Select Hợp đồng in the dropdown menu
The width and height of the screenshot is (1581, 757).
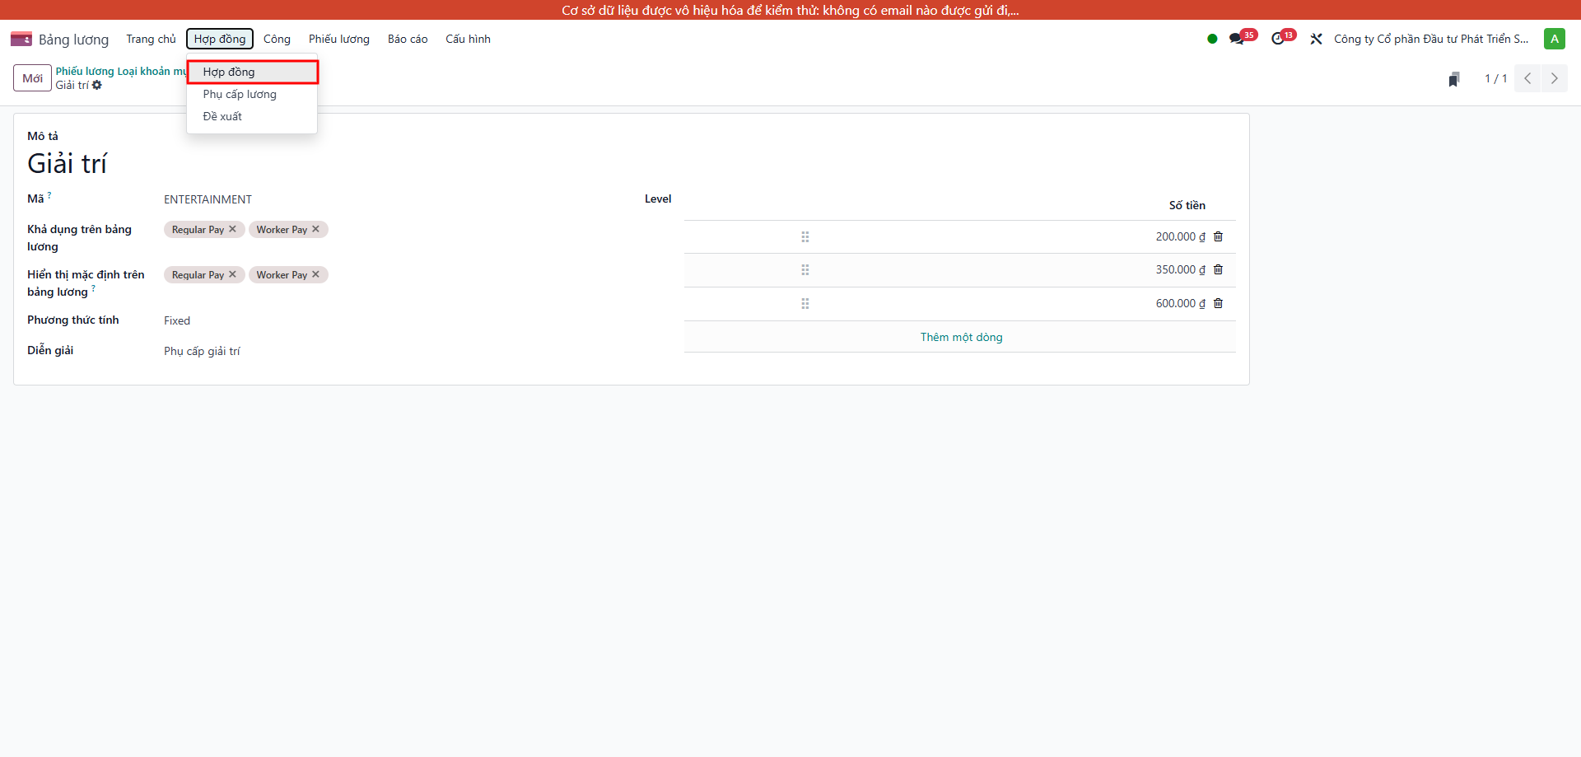click(x=252, y=72)
